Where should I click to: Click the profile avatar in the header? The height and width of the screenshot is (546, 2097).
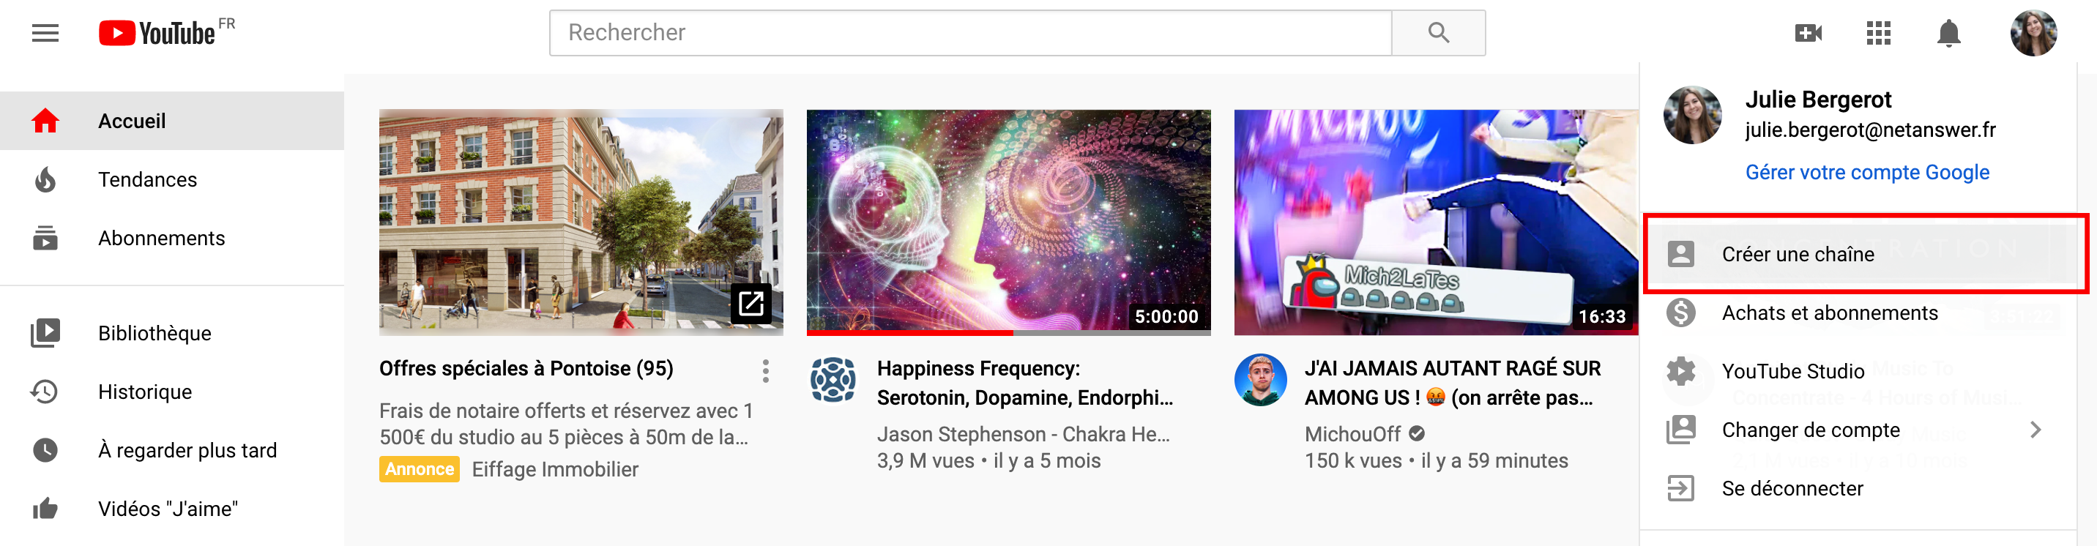[2033, 34]
